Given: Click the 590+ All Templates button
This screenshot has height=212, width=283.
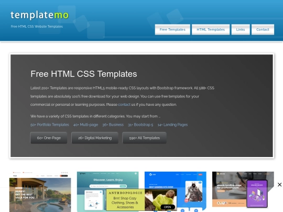Looking at the screenshot, I should coord(145,138).
